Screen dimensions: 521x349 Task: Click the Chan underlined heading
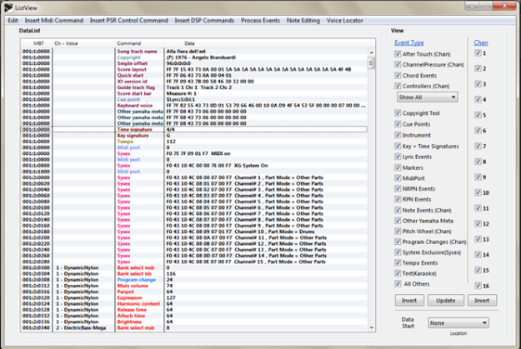tap(481, 42)
